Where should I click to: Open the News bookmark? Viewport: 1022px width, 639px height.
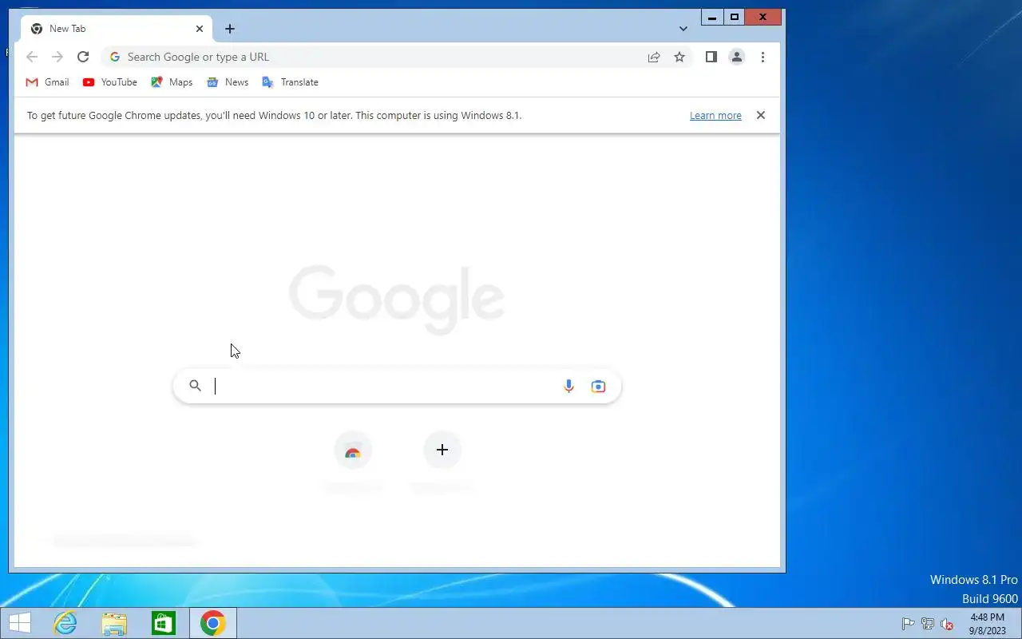[x=228, y=82]
